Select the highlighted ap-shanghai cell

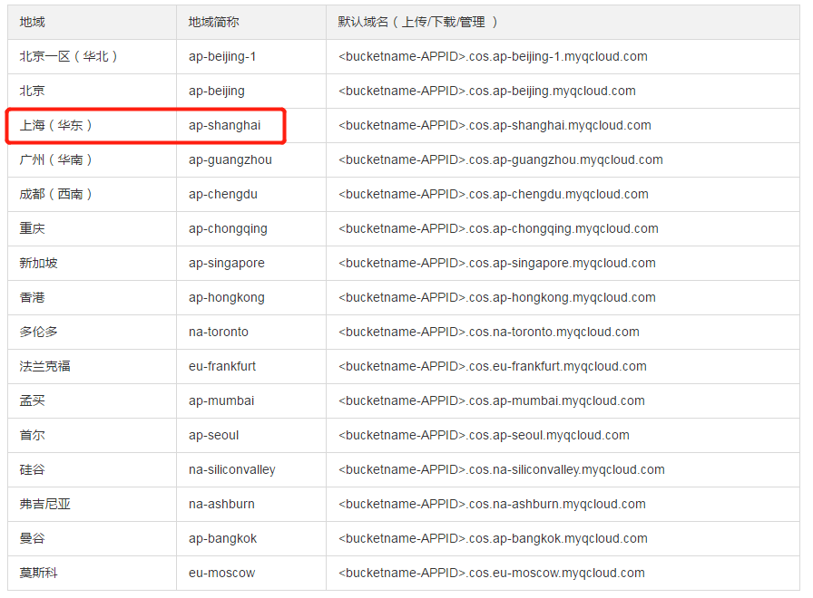[x=224, y=125]
